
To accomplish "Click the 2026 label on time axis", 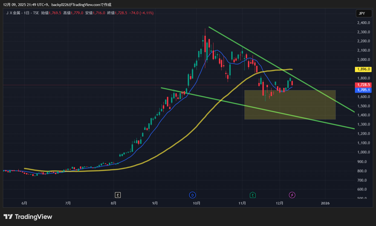I will [325, 203].
